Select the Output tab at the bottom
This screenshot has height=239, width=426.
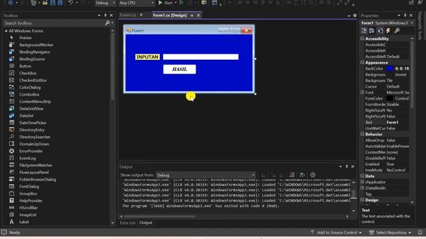click(146, 222)
